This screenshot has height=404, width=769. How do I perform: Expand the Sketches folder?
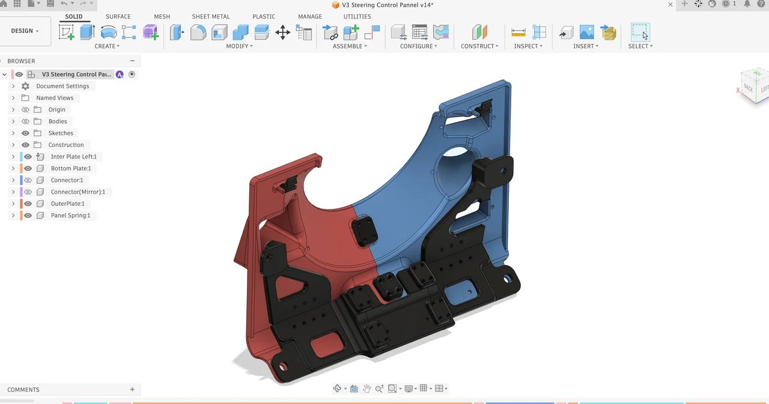tap(13, 133)
